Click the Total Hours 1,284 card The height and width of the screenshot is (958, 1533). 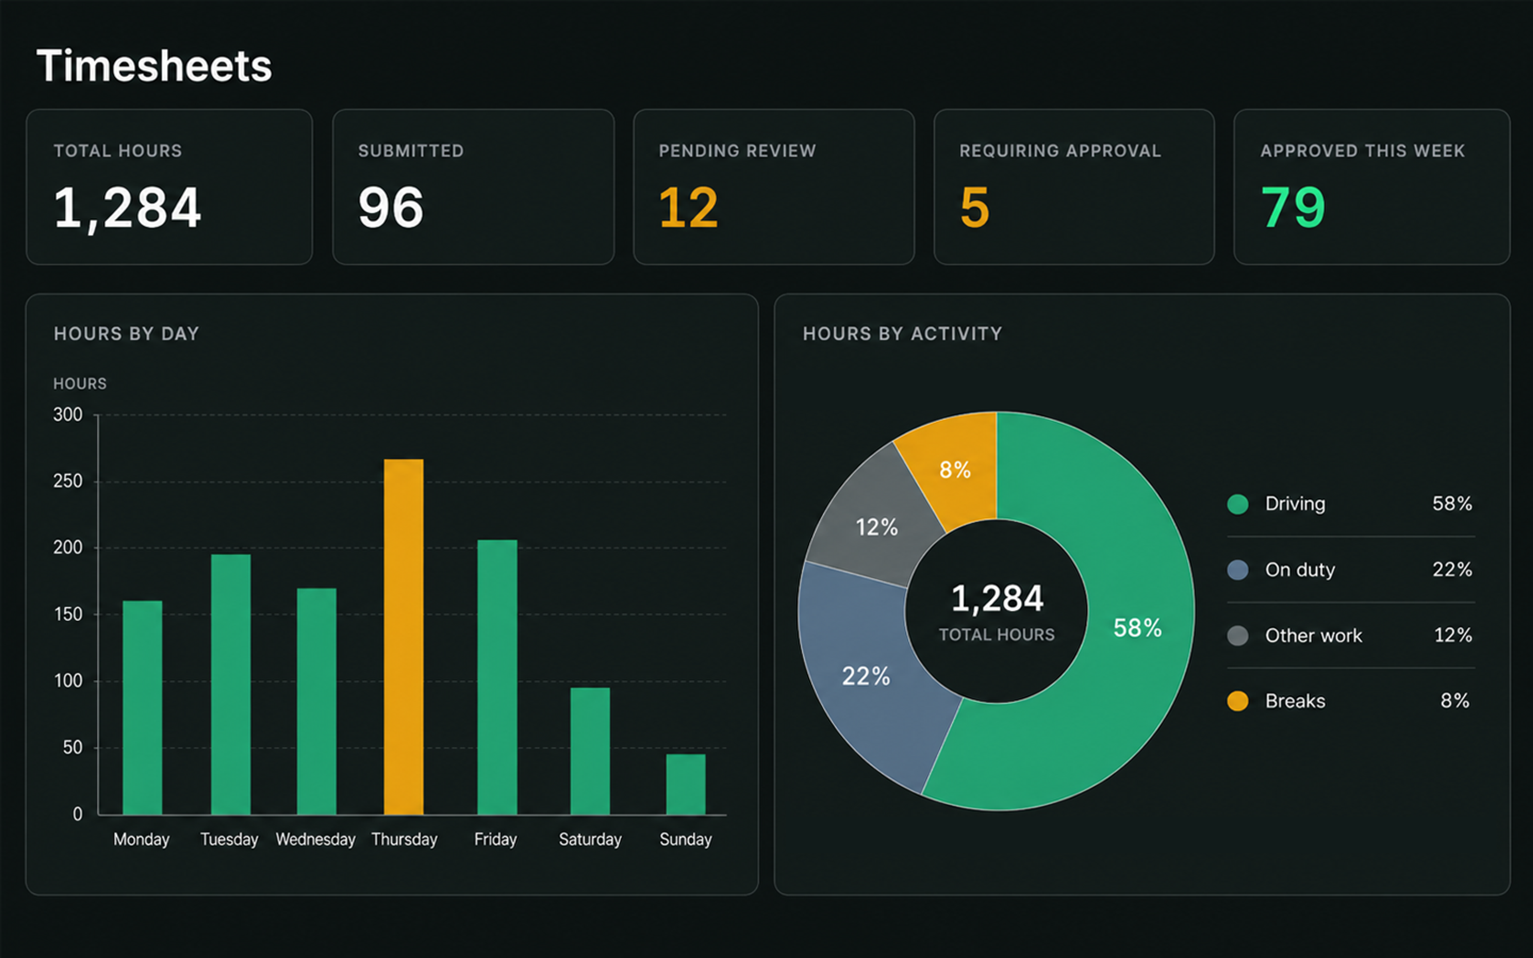[169, 187]
